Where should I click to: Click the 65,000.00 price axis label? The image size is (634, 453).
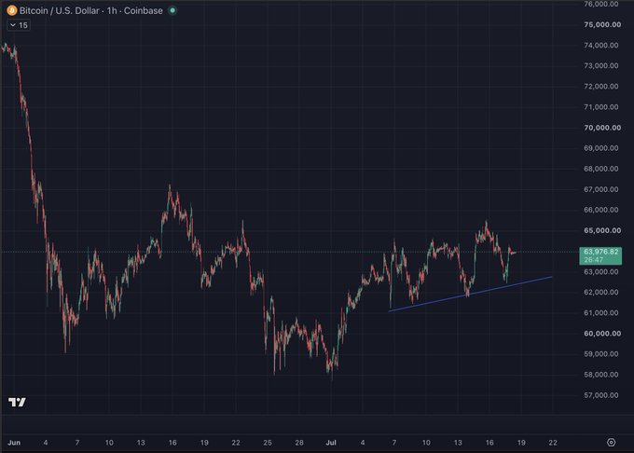click(x=602, y=231)
